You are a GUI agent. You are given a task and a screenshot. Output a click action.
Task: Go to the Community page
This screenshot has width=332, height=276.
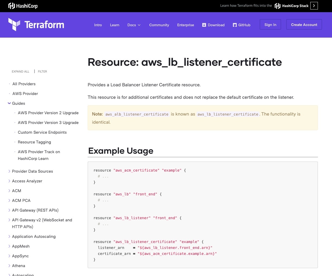[x=159, y=25]
